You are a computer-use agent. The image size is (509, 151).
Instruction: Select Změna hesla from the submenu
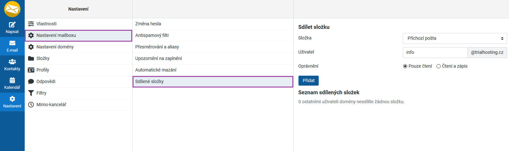148,24
